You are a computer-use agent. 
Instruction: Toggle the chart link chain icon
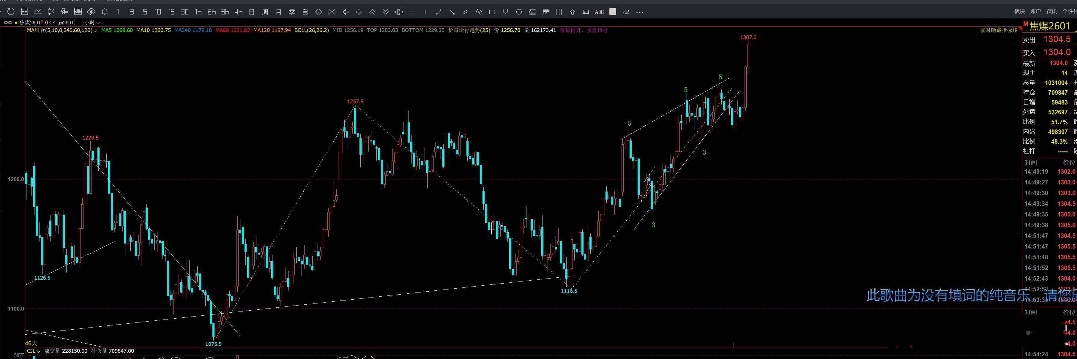click(x=7, y=23)
